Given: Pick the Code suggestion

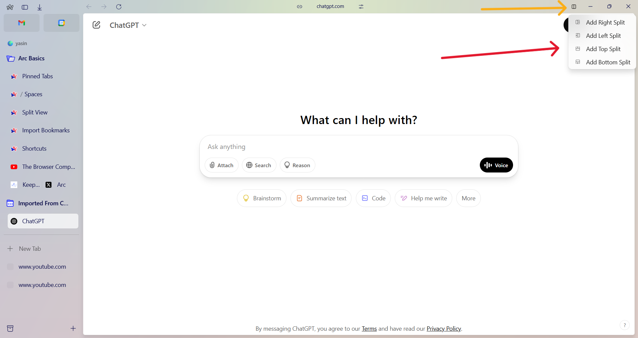Looking at the screenshot, I should (x=373, y=198).
